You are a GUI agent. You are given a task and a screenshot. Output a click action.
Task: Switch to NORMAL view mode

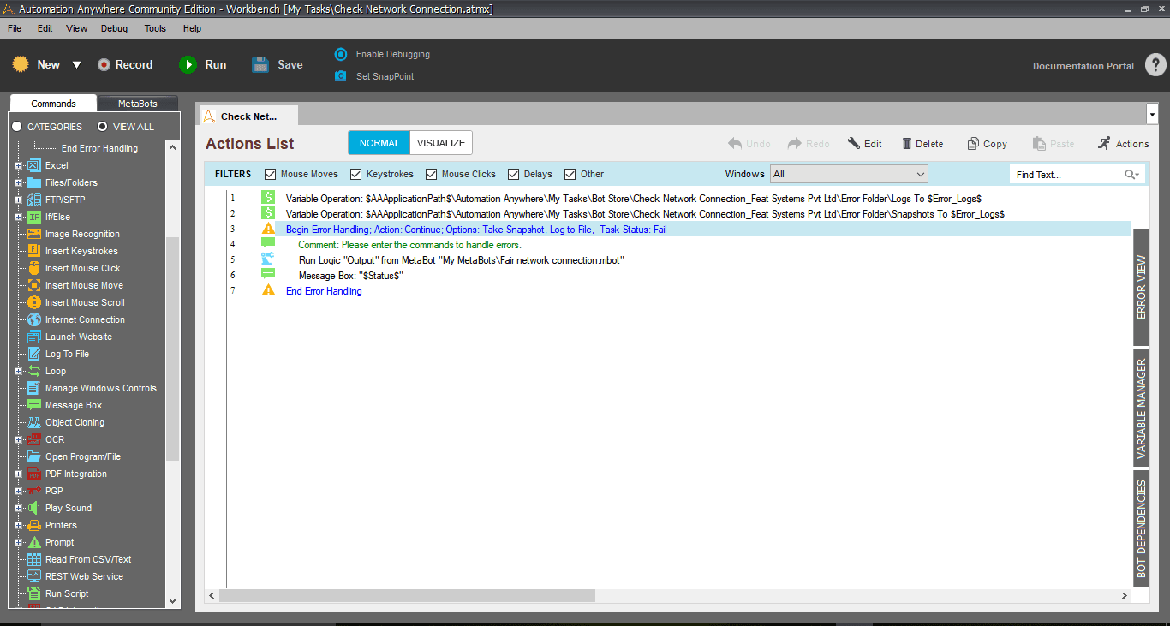(x=379, y=143)
